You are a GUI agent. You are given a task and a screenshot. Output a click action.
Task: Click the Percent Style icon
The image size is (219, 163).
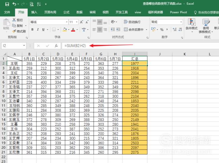tap(162, 30)
